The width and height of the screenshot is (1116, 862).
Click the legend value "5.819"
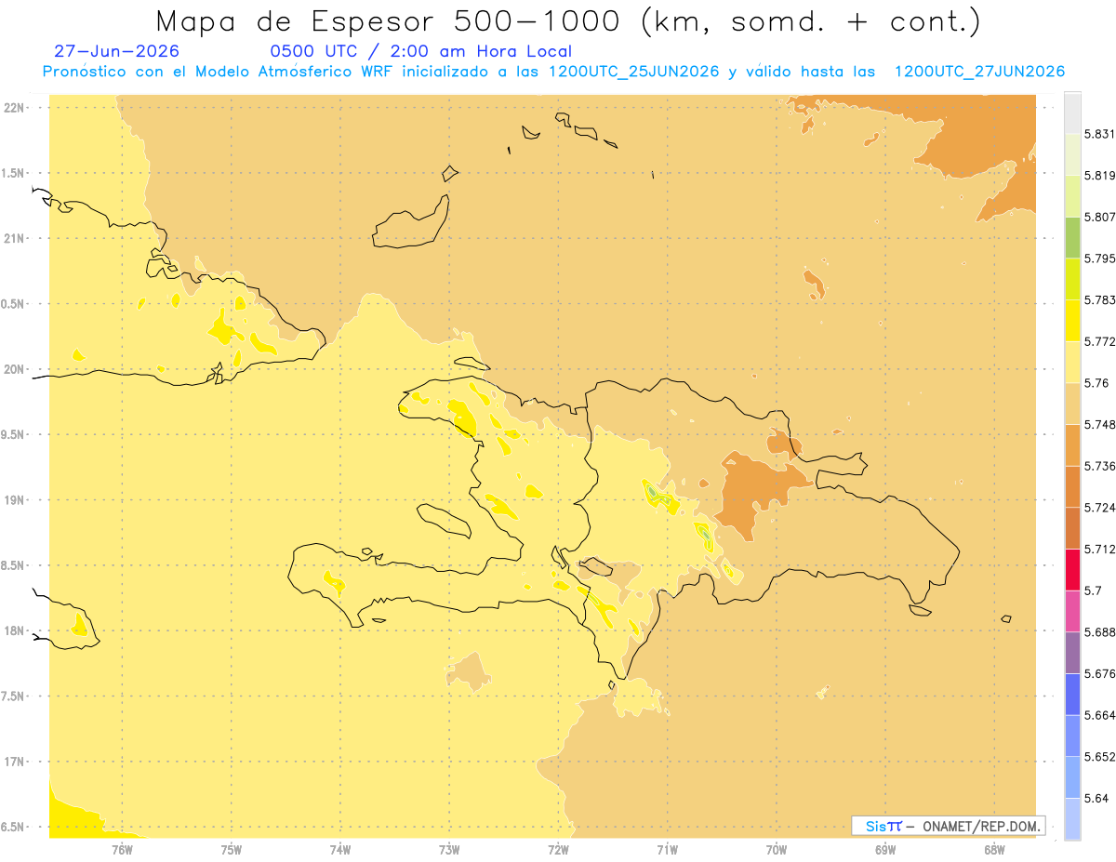point(1100,175)
